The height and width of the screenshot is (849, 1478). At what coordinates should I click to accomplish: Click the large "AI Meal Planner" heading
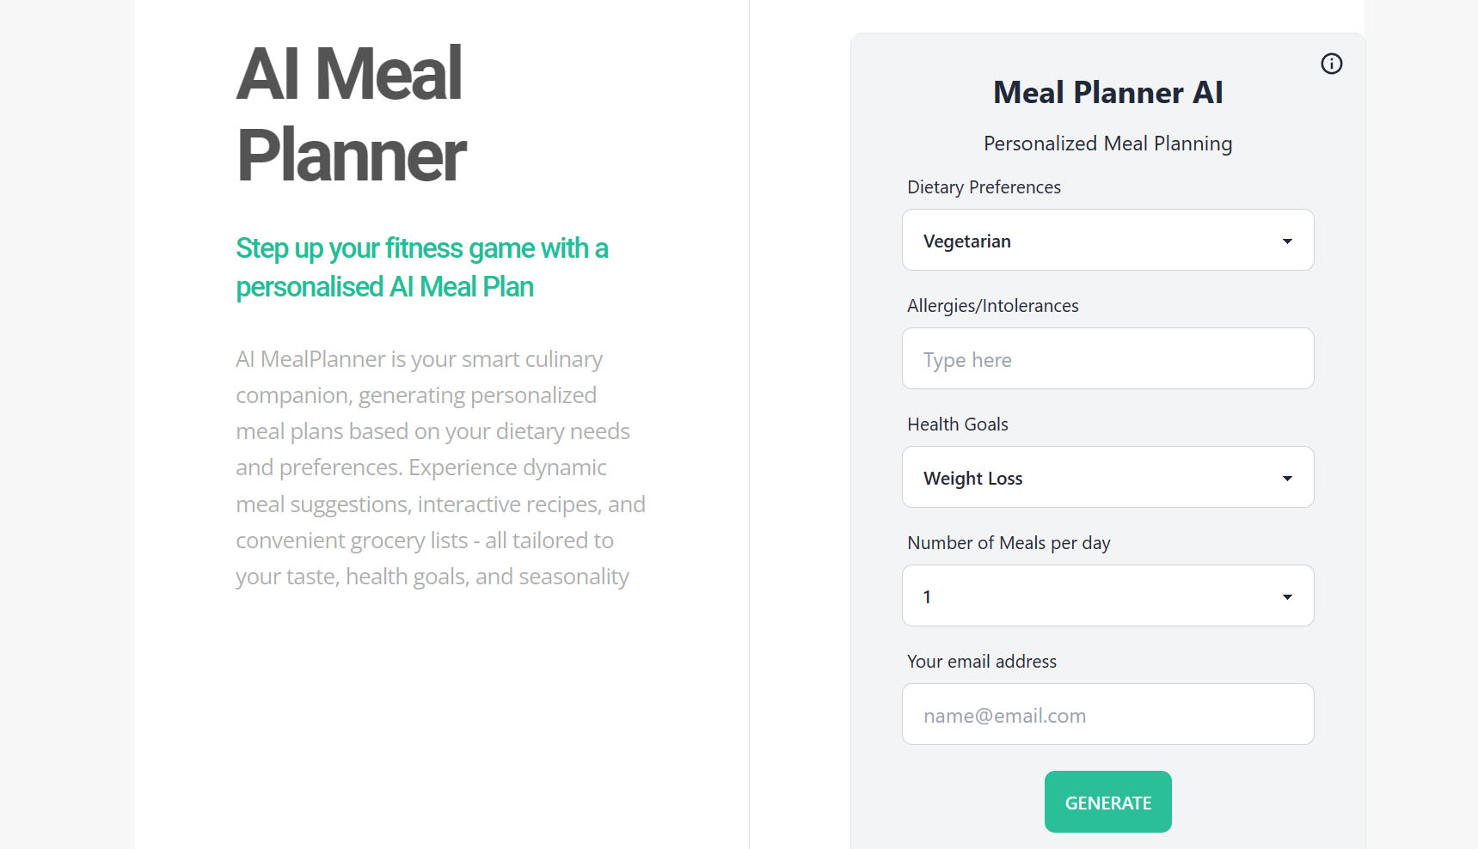[x=351, y=114]
